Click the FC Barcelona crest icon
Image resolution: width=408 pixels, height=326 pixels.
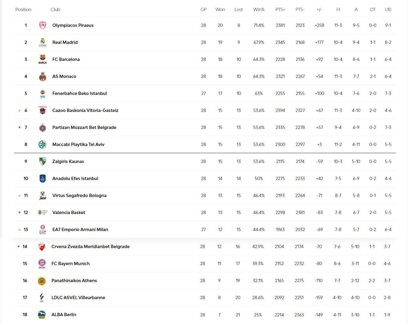point(42,59)
